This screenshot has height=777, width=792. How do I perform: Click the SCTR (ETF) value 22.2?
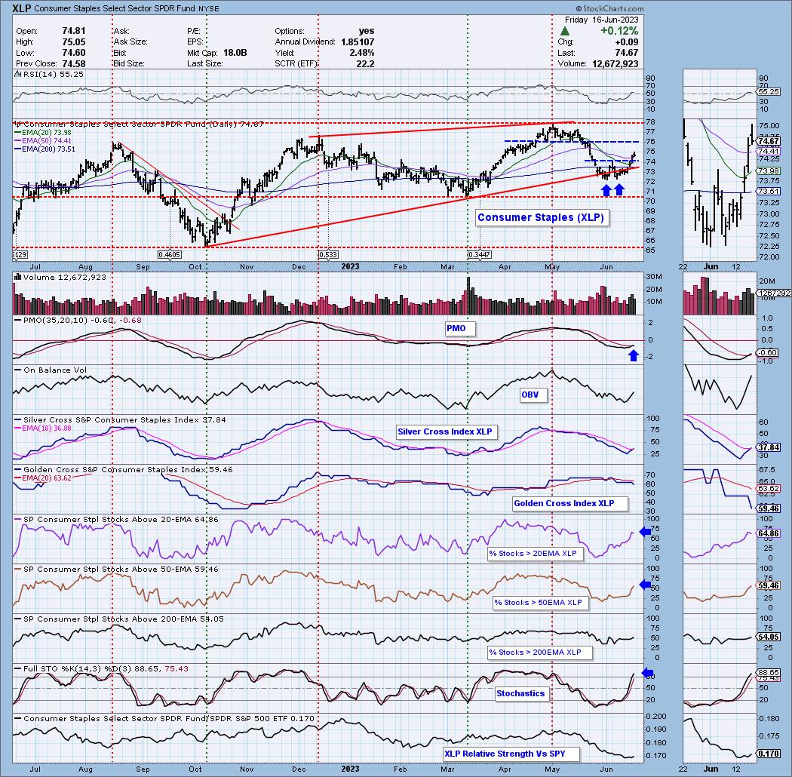[365, 63]
